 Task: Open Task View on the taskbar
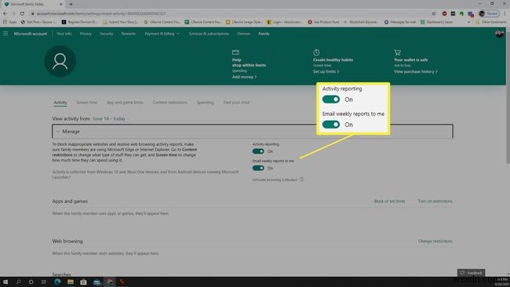click(x=44, y=282)
